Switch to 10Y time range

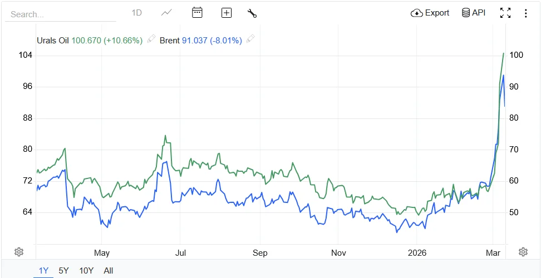(x=86, y=271)
